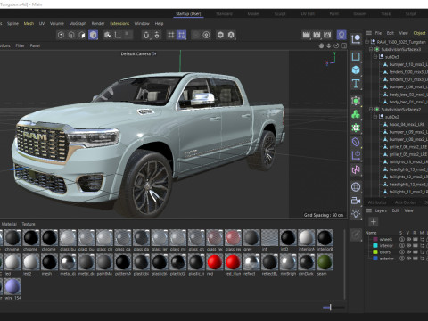
Task: Toggle solo for the exterior layer
Action: pos(402,259)
